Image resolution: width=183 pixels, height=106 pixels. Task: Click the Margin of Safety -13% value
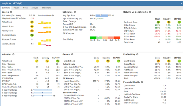click(x=32, y=19)
